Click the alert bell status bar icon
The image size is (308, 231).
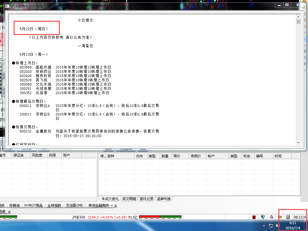click(272, 217)
